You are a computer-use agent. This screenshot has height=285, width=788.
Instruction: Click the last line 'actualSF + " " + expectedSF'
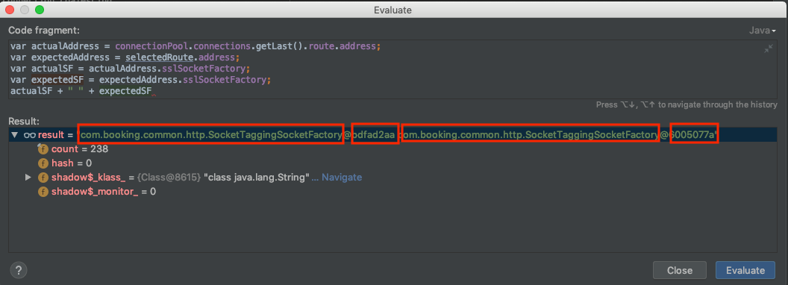(81, 91)
